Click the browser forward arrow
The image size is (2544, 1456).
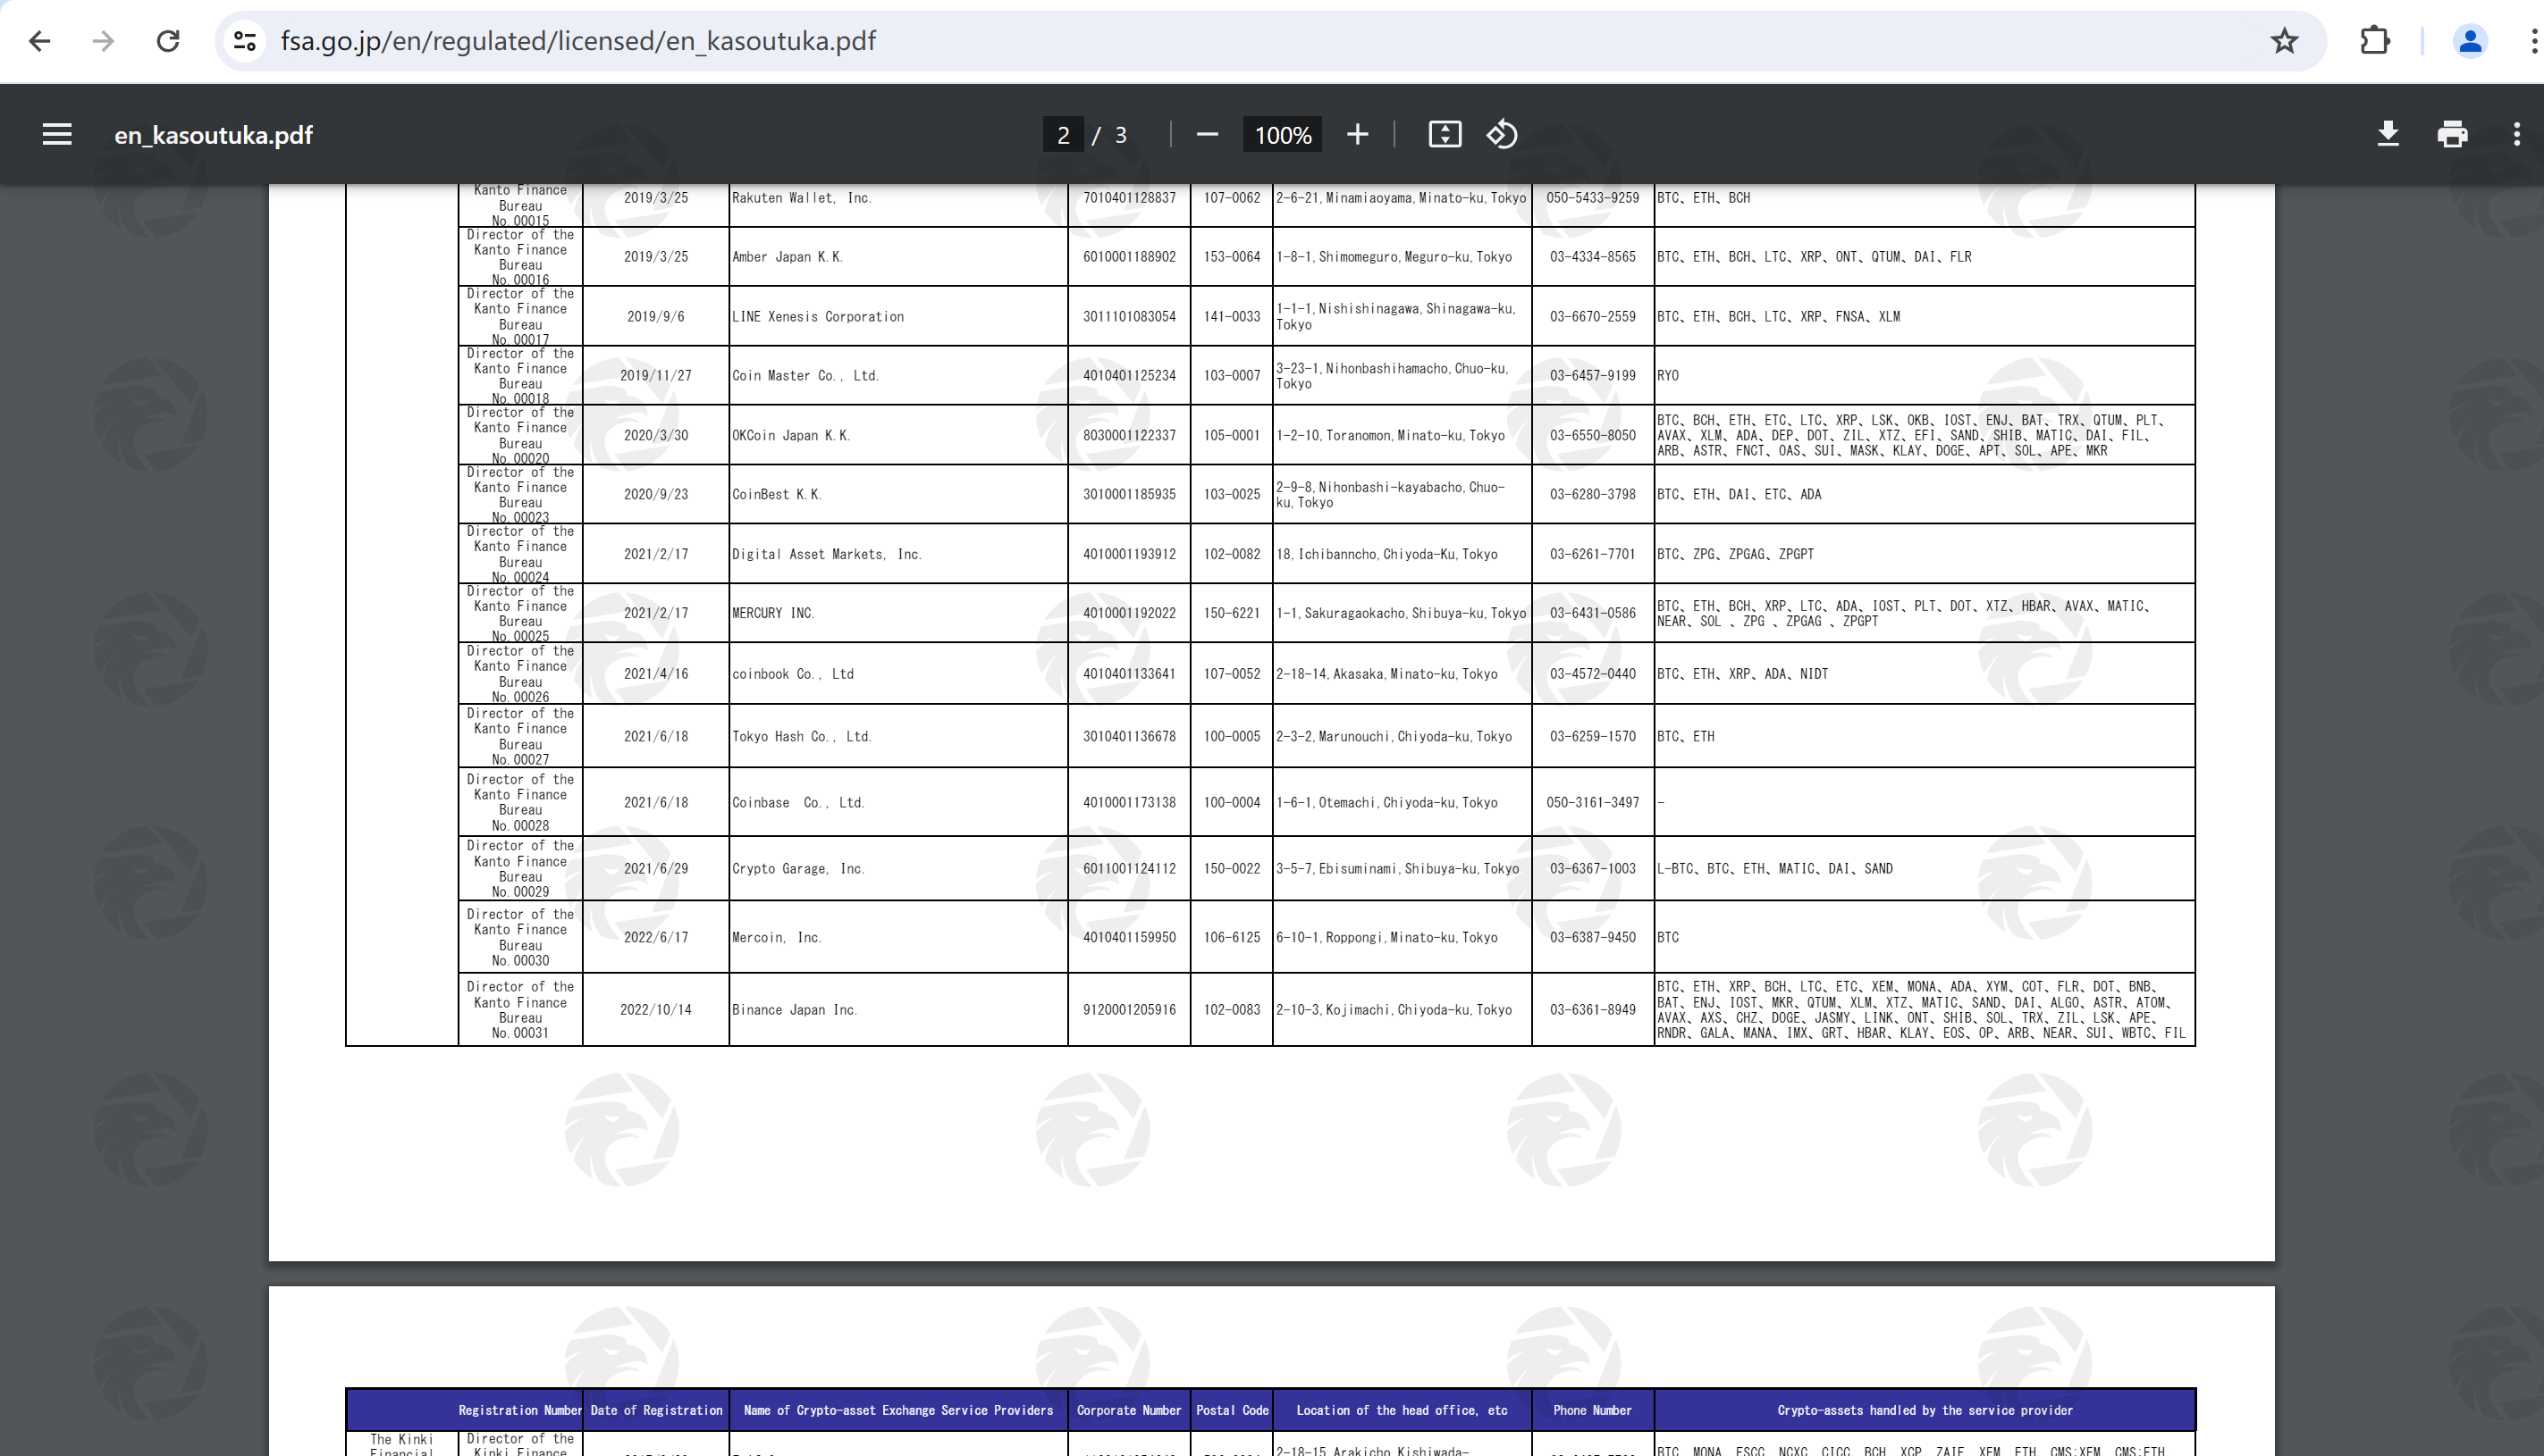point(103,41)
